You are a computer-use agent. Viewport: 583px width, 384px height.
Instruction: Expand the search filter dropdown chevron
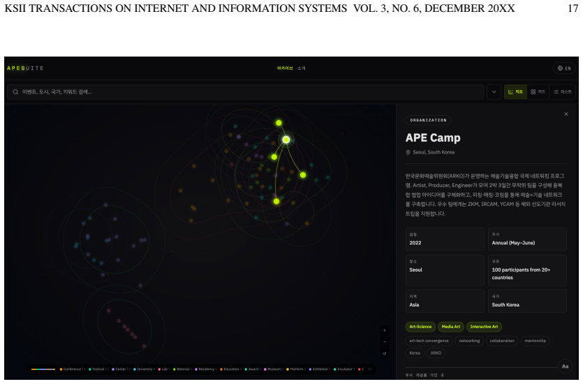[x=494, y=92]
